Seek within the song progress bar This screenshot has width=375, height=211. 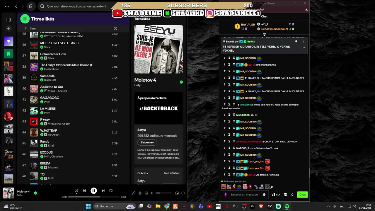[94, 197]
